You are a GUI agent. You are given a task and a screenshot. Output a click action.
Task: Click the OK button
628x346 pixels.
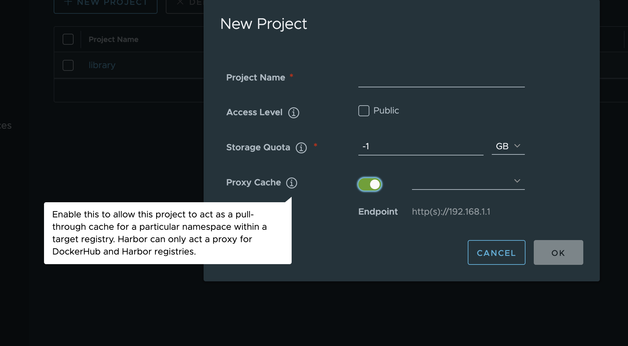tap(558, 252)
